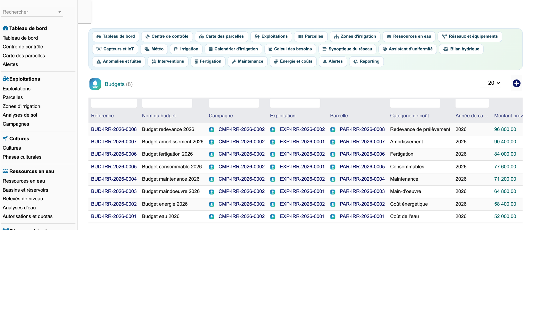Open the Alertes tab in the top bar

click(x=333, y=61)
